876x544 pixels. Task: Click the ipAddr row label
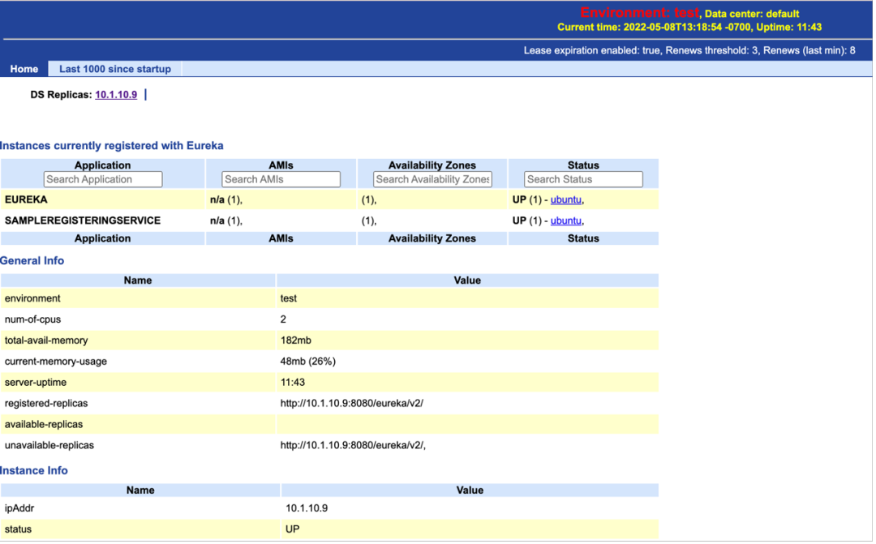(x=19, y=509)
